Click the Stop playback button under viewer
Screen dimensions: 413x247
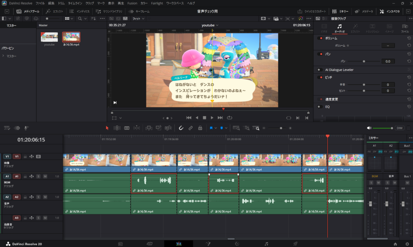204,118
